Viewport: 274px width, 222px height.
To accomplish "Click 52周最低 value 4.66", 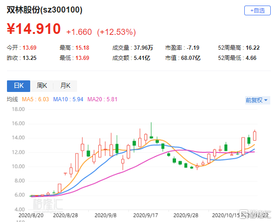I will (251, 58).
